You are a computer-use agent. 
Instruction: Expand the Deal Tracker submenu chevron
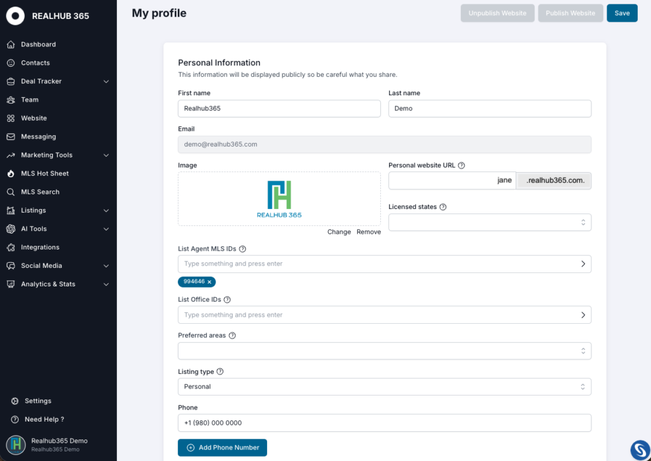pyautogui.click(x=106, y=82)
